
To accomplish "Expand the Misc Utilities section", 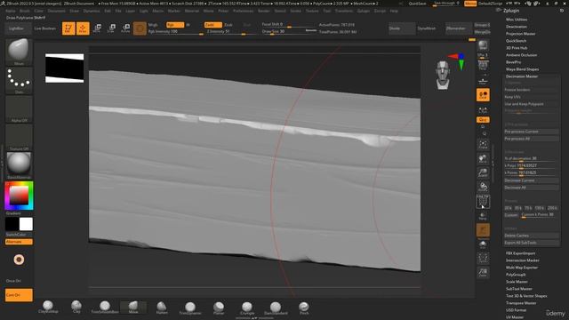I will click(517, 20).
